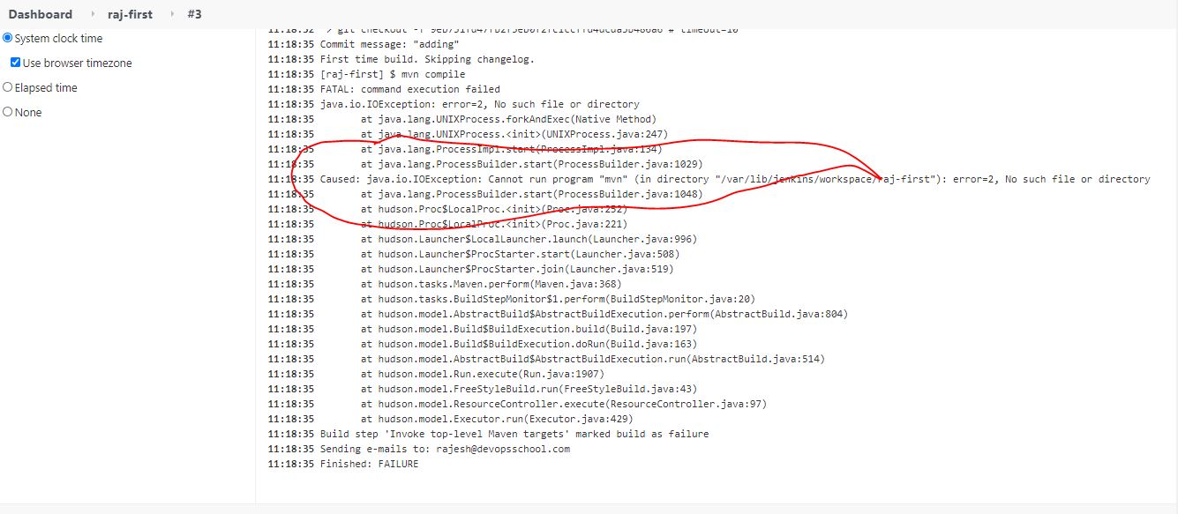Image resolution: width=1178 pixels, height=514 pixels.
Task: Click the 'Cannot run program "mvn"' error line
Action: (x=734, y=179)
